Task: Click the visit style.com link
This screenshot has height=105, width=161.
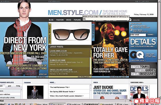Action: (54, 1)
